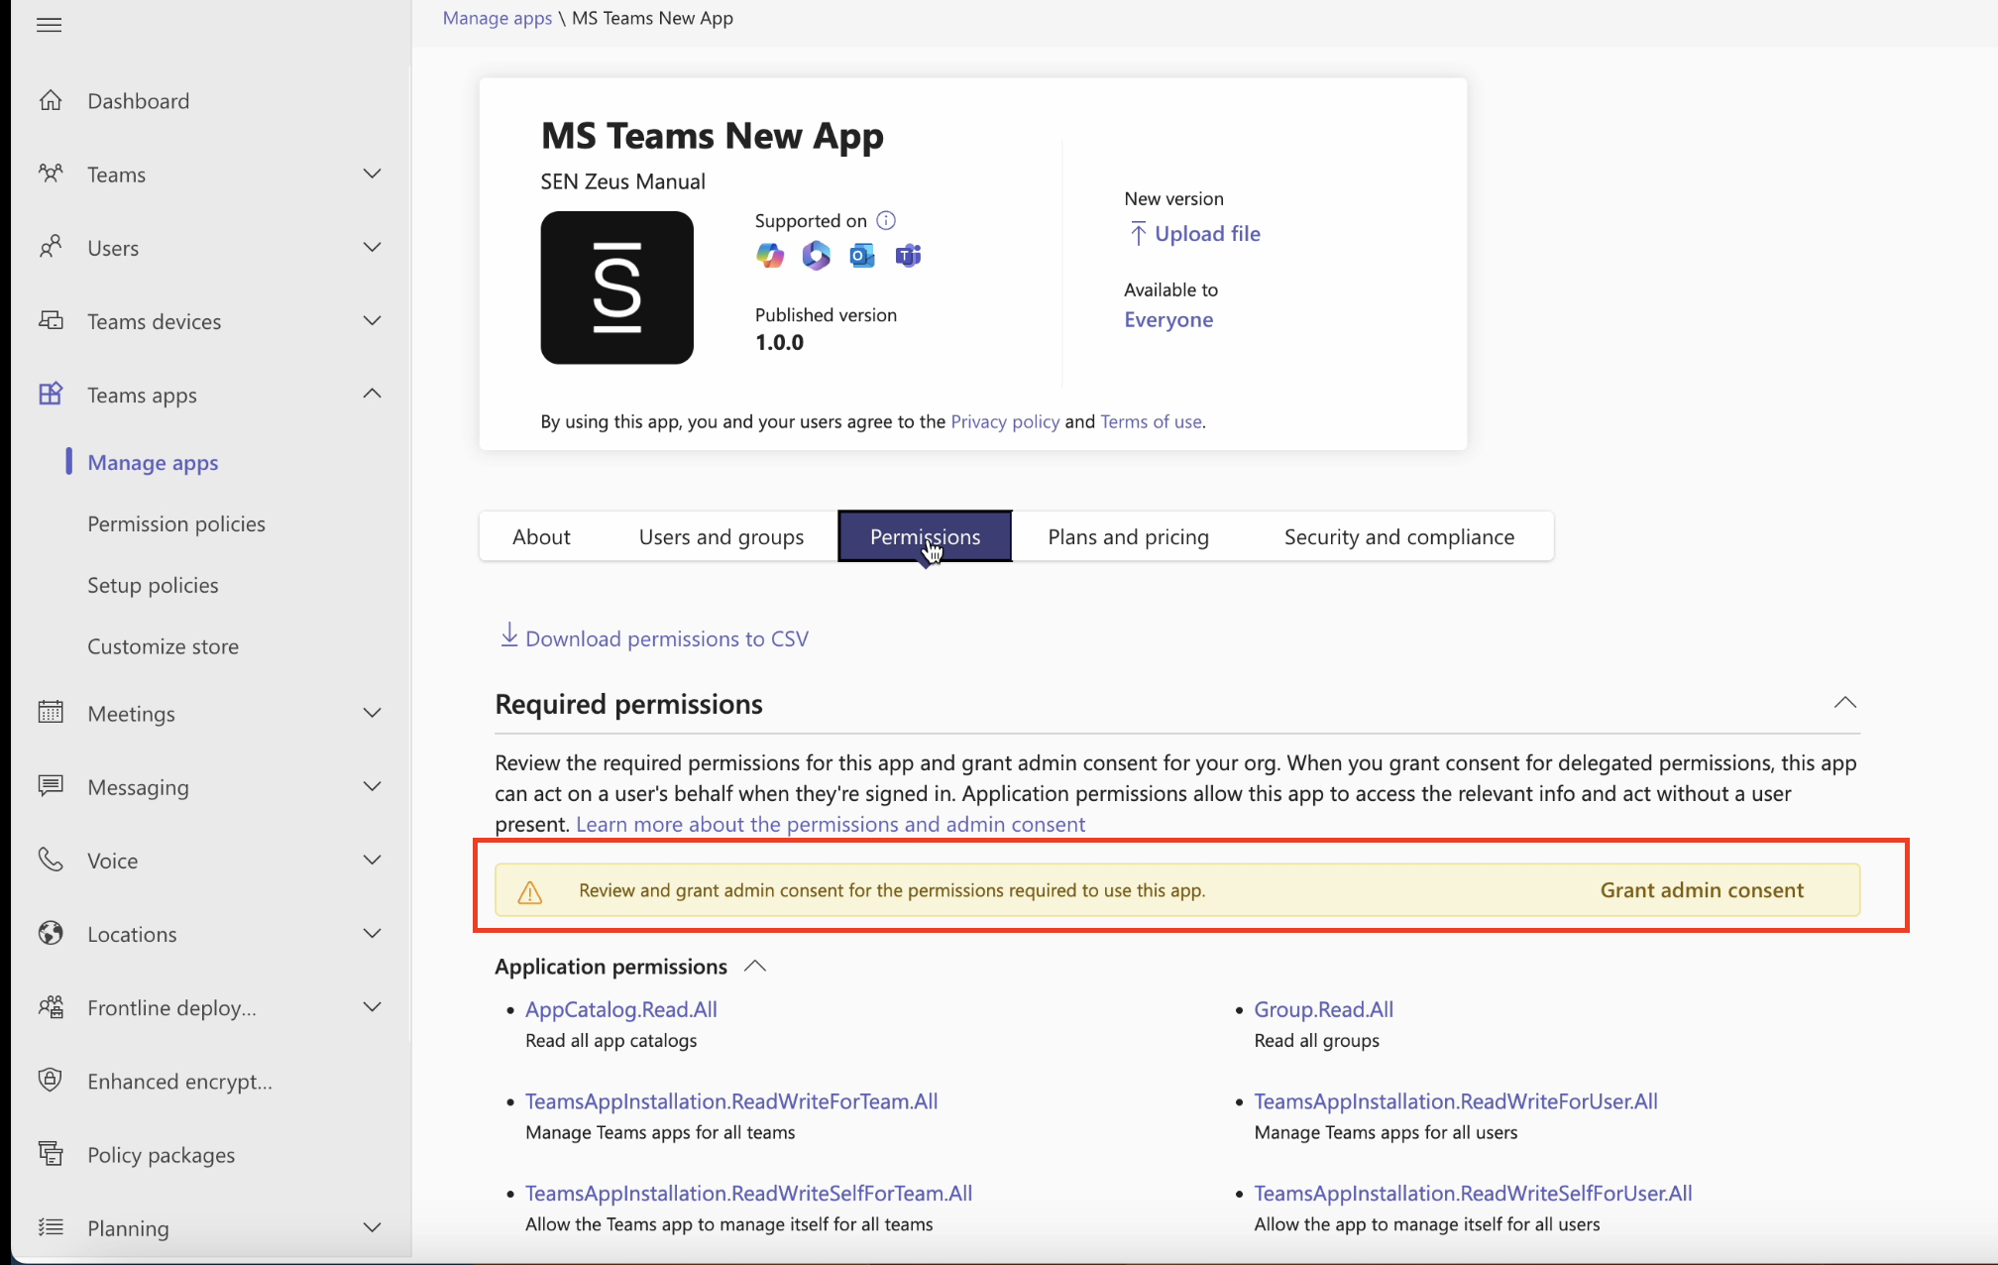Click Grant admin consent button
The image size is (1998, 1265).
coord(1701,889)
